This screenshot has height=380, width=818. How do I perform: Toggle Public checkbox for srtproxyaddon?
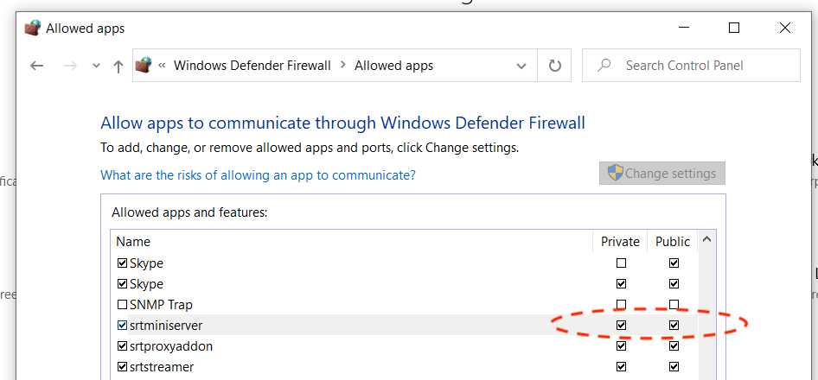674,345
